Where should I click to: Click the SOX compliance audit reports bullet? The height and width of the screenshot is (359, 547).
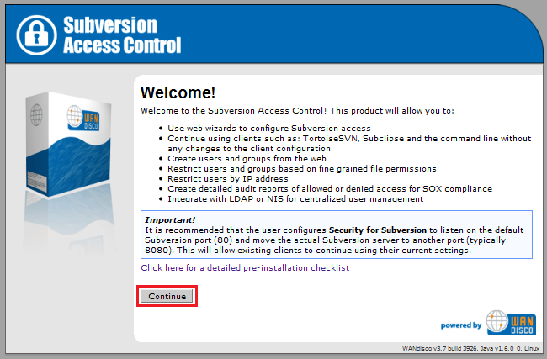330,189
